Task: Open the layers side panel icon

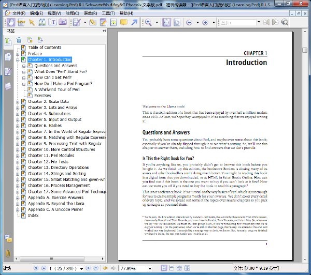Action: [x=8, y=86]
